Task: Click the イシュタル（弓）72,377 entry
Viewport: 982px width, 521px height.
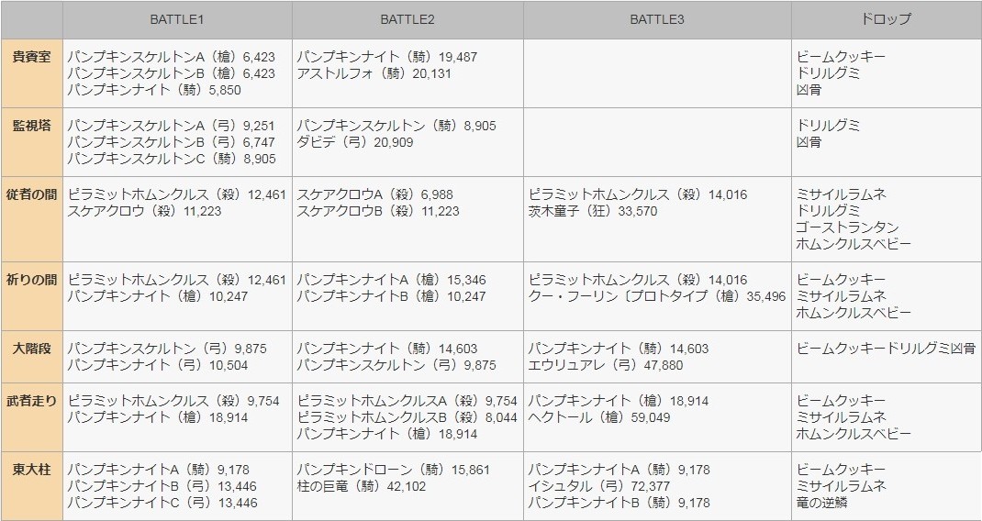Action: [598, 486]
